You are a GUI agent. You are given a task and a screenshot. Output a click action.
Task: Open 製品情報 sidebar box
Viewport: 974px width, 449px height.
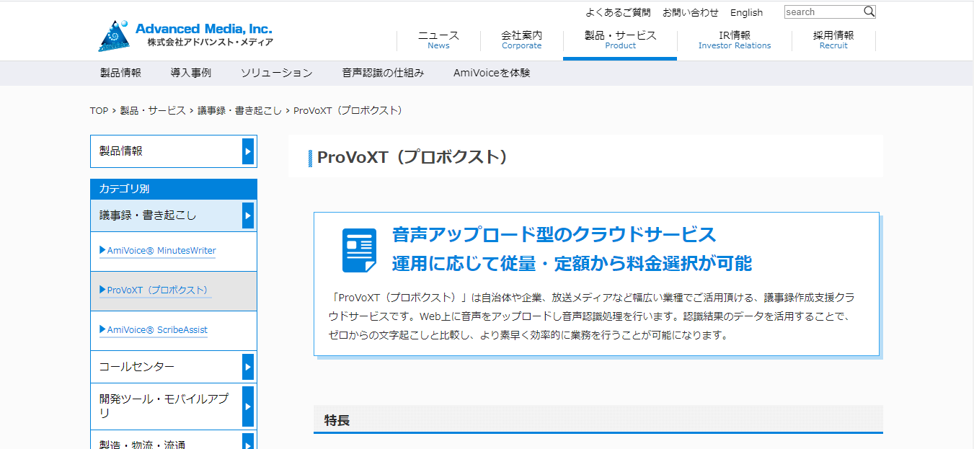coord(174,151)
